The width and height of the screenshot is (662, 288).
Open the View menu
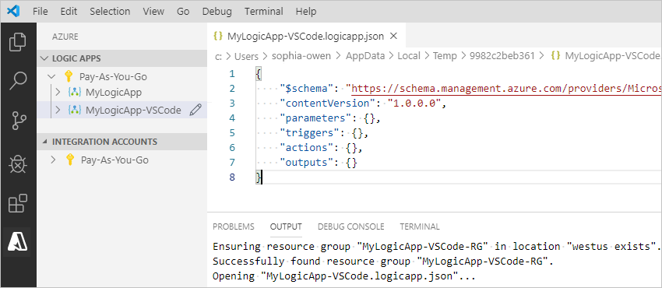click(153, 12)
